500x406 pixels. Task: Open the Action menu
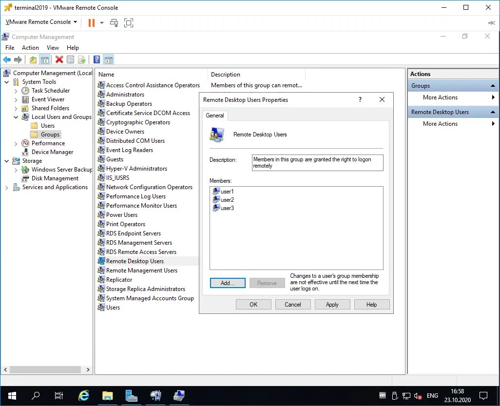point(30,47)
